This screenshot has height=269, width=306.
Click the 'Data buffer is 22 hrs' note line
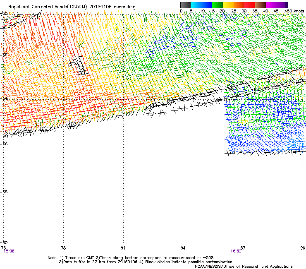(x=146, y=262)
